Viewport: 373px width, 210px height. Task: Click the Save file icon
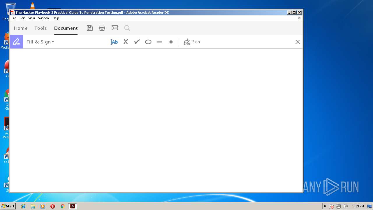point(90,28)
